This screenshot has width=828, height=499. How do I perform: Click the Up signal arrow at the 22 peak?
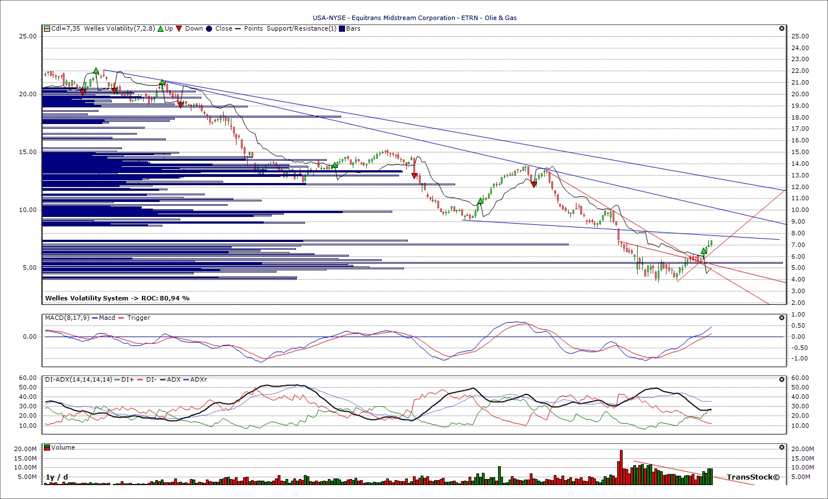click(x=96, y=71)
